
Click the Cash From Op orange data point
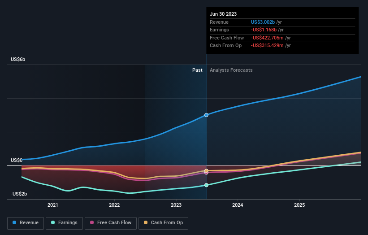[x=206, y=171]
